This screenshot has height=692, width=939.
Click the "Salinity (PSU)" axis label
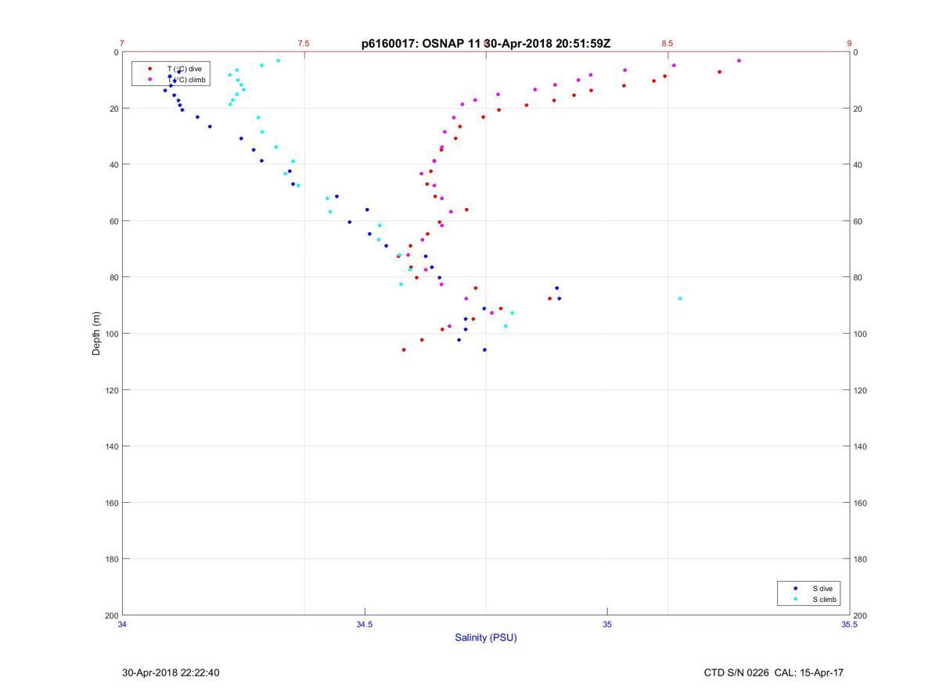click(486, 637)
